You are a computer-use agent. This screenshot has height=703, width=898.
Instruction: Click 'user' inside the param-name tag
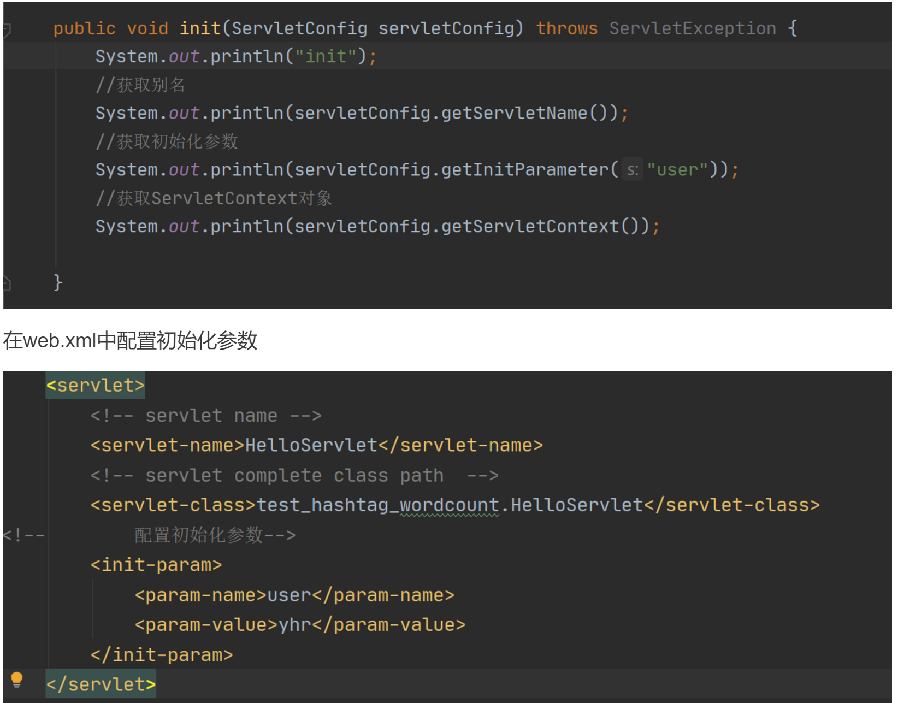[289, 595]
